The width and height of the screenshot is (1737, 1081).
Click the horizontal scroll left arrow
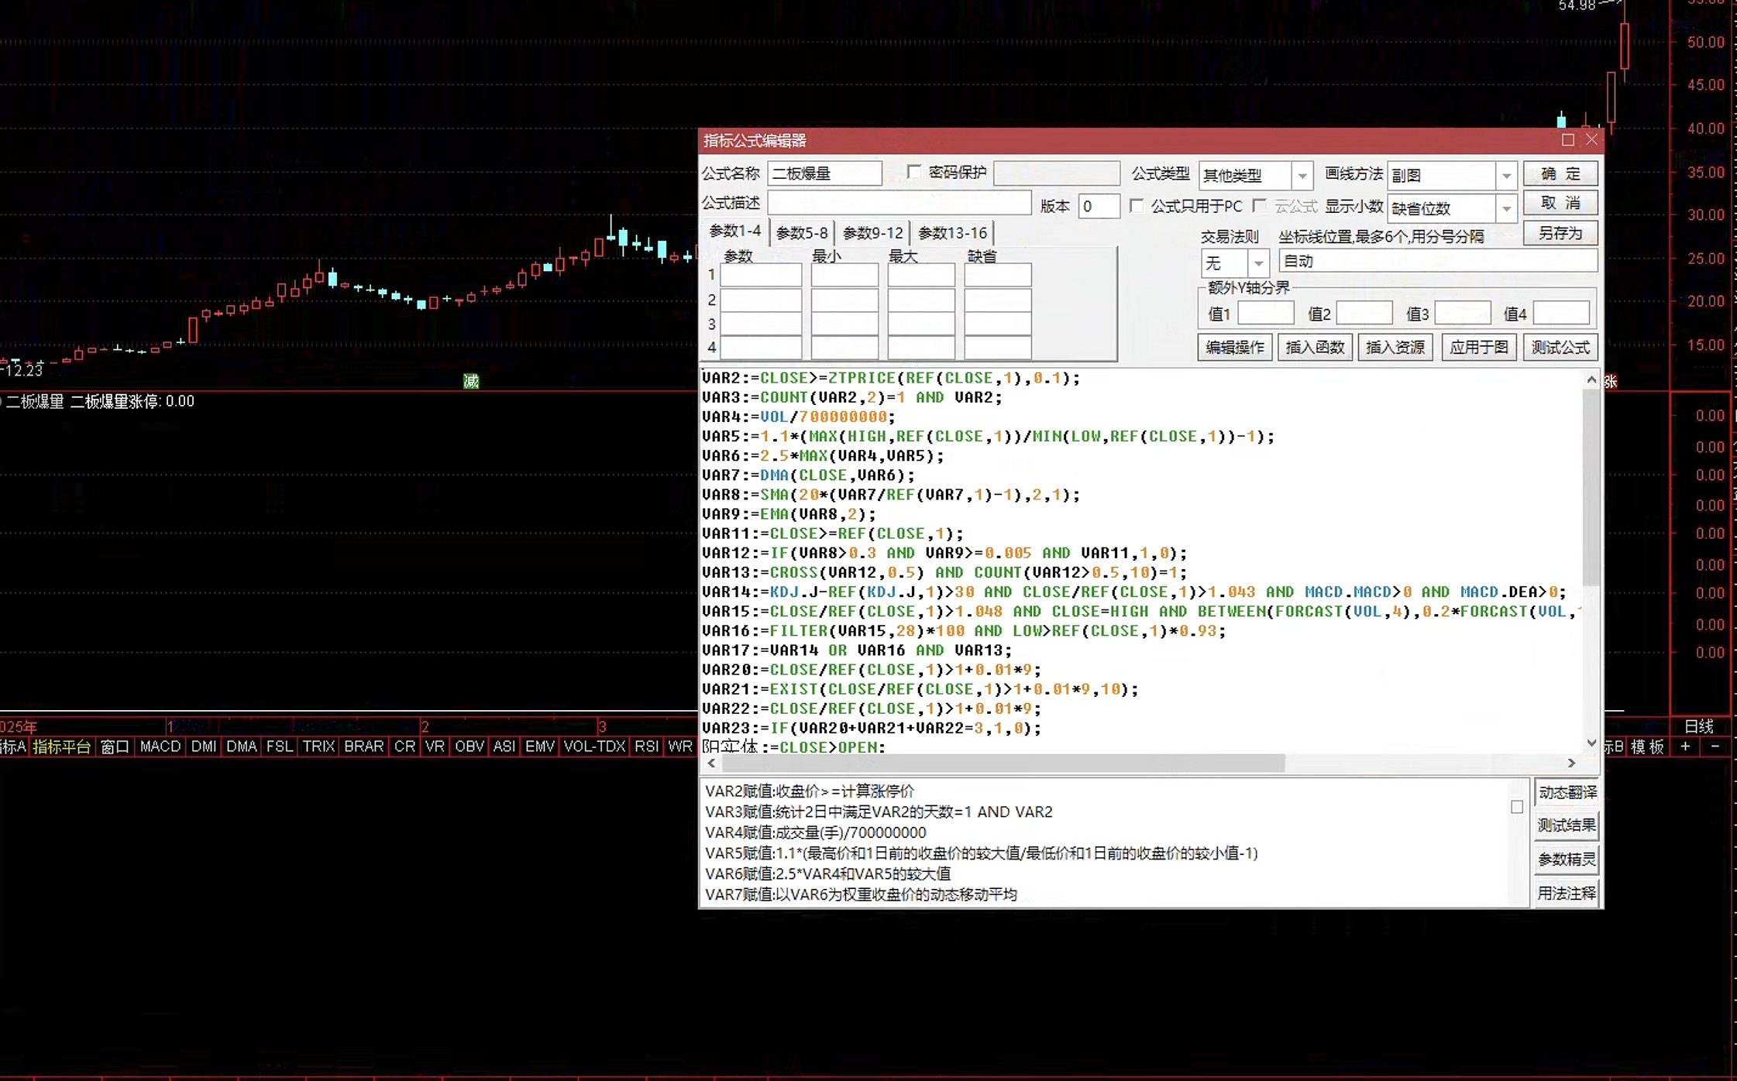(712, 763)
